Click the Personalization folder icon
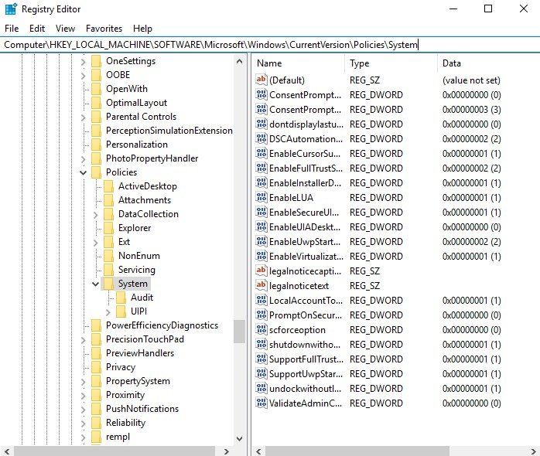This screenshot has height=456, width=540. [96, 145]
